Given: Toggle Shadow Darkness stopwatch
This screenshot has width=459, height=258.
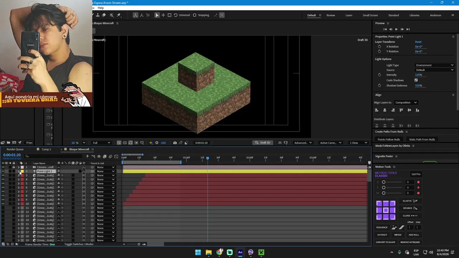Looking at the screenshot, I should tap(379, 86).
